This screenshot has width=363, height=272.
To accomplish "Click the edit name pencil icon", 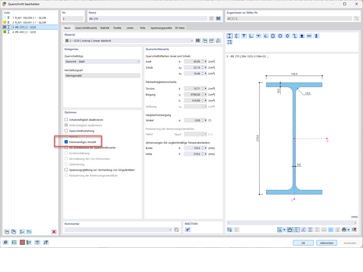I will pos(212,18).
